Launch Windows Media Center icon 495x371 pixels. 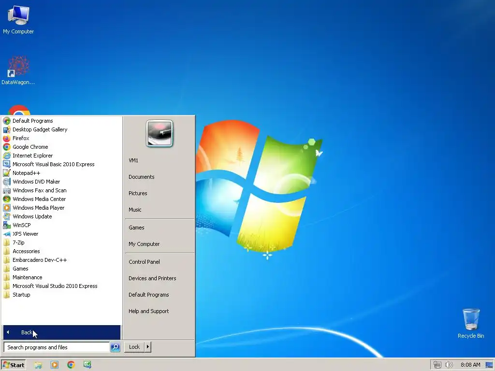pyautogui.click(x=7, y=199)
